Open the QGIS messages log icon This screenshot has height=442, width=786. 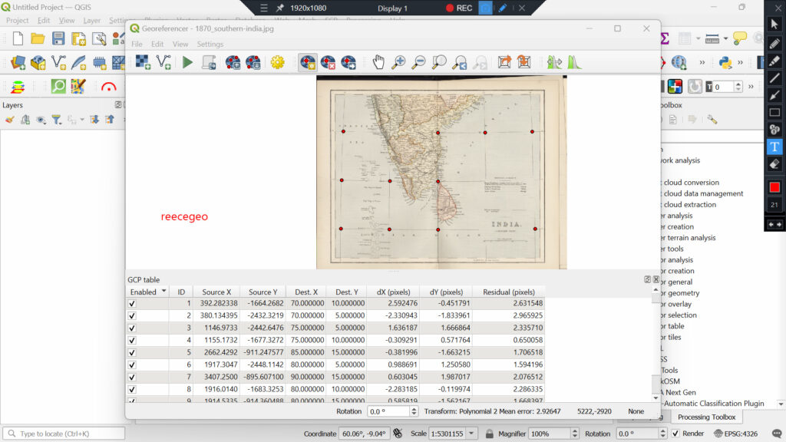coord(777,434)
